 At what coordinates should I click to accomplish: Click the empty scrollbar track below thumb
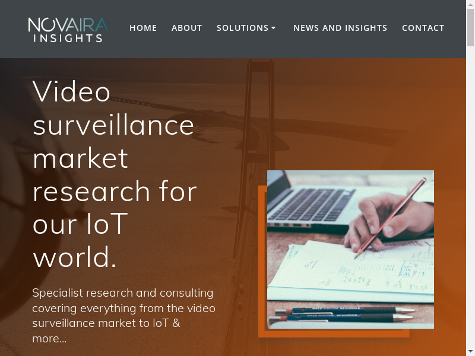click(x=470, y=197)
